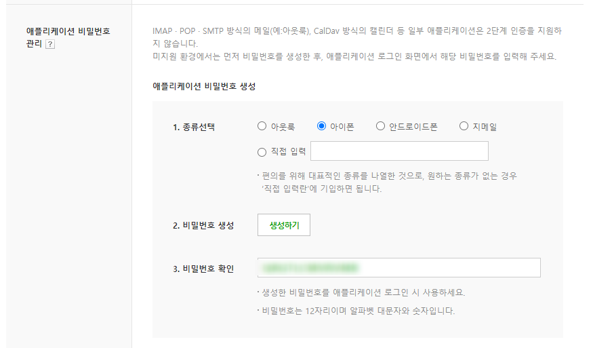Open the question mark help icon beside 관리

click(x=50, y=44)
